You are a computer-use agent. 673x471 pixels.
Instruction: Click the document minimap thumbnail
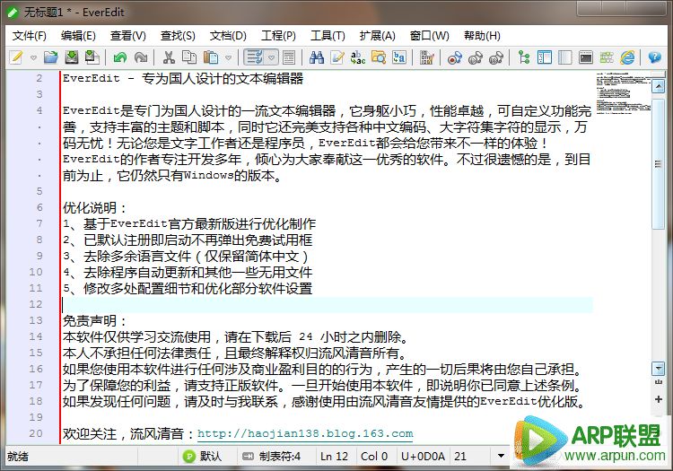point(624,92)
